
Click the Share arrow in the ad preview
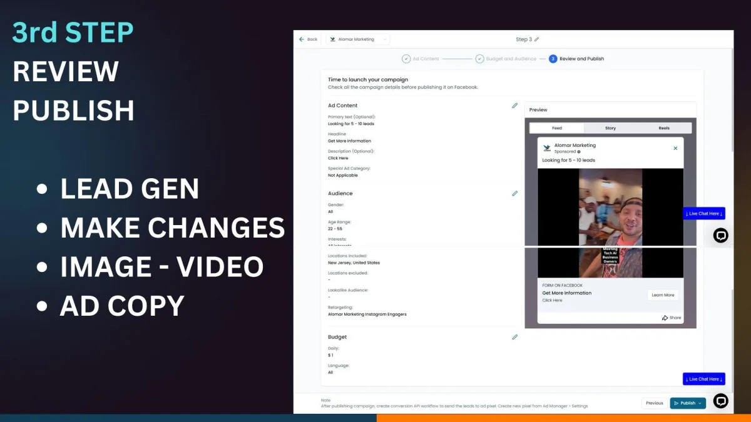[x=672, y=318]
